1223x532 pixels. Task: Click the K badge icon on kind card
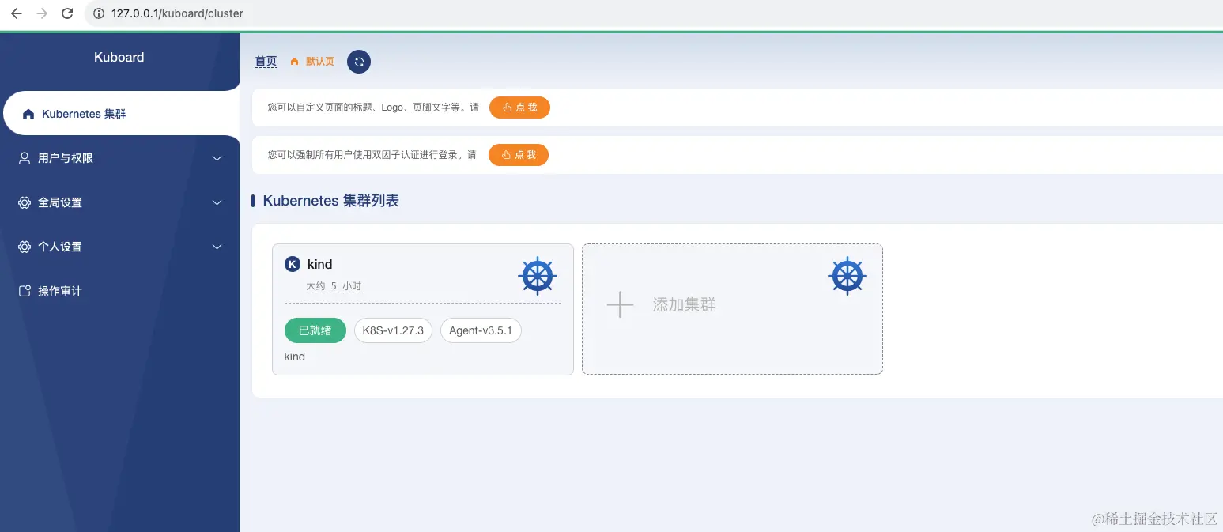coord(293,264)
